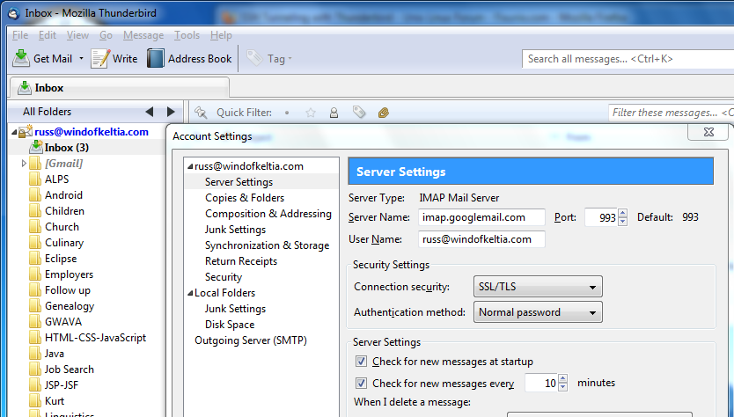This screenshot has width=734, height=417.
Task: Select Copies & Folders settings
Action: [x=245, y=198]
